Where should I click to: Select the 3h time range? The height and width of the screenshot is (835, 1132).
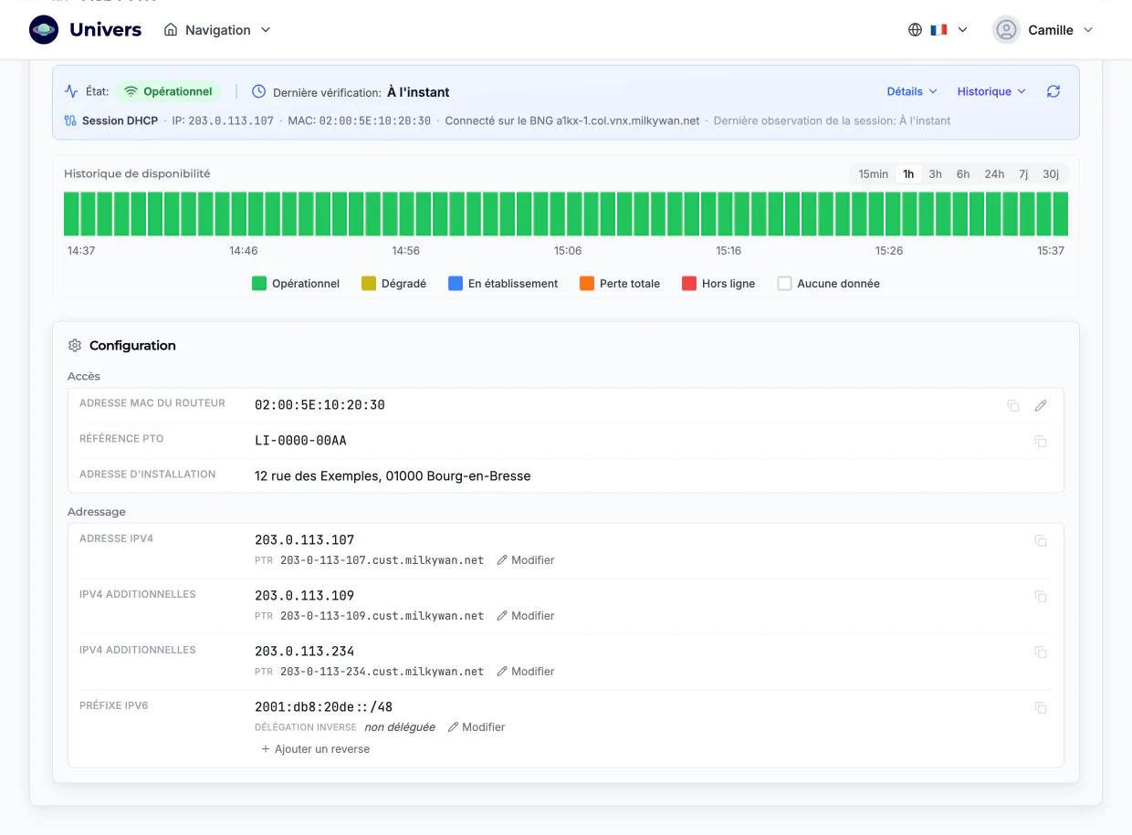pyautogui.click(x=935, y=173)
